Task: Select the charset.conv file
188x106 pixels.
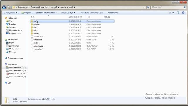Action: pos(38,37)
